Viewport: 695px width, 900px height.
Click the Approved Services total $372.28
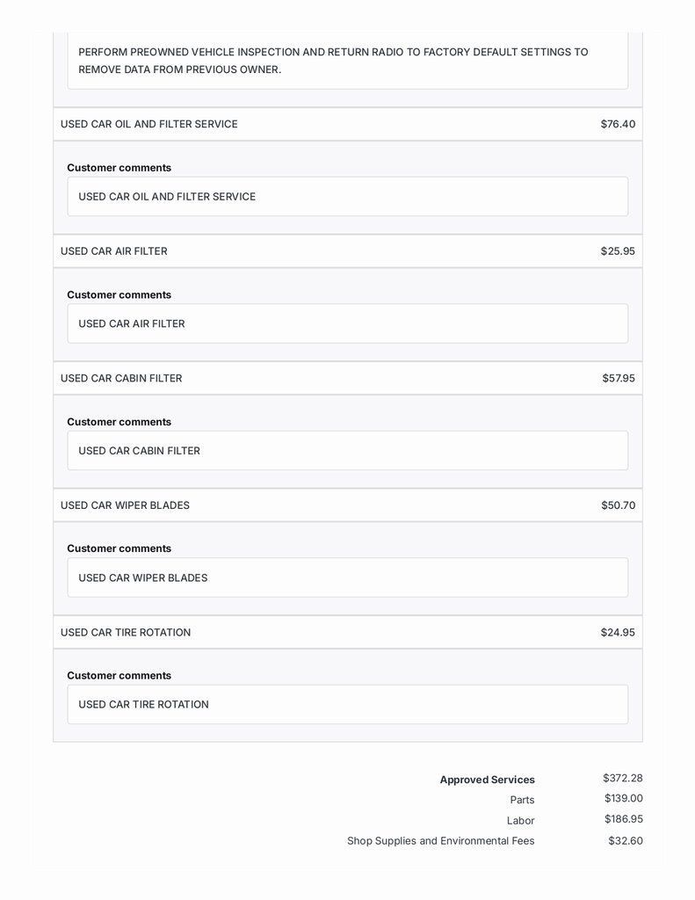(x=623, y=778)
